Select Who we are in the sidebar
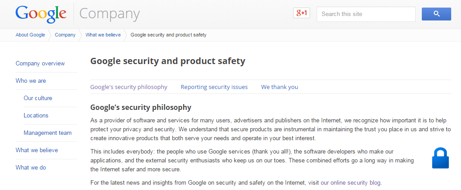 (31, 81)
